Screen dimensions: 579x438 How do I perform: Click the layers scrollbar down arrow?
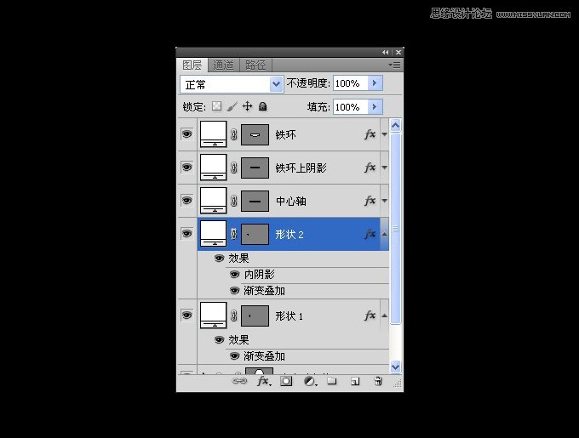coord(395,367)
